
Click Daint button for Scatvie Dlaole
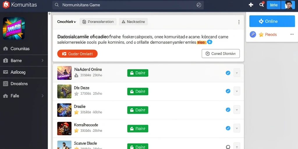click(138, 146)
